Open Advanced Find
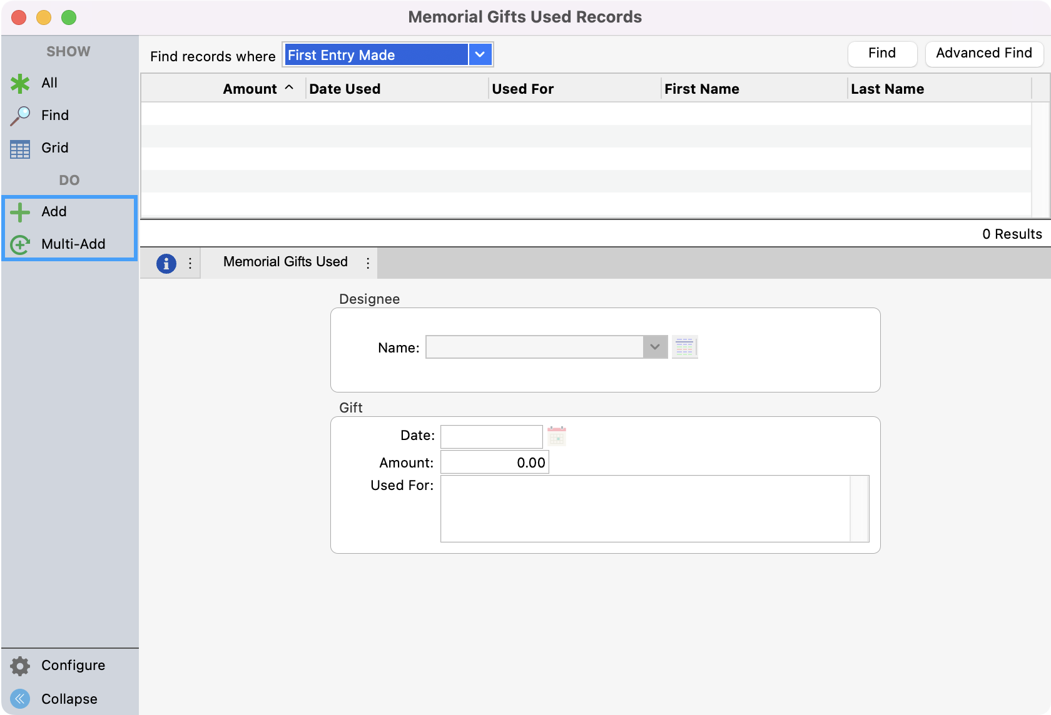The height and width of the screenshot is (715, 1051). 983,54
